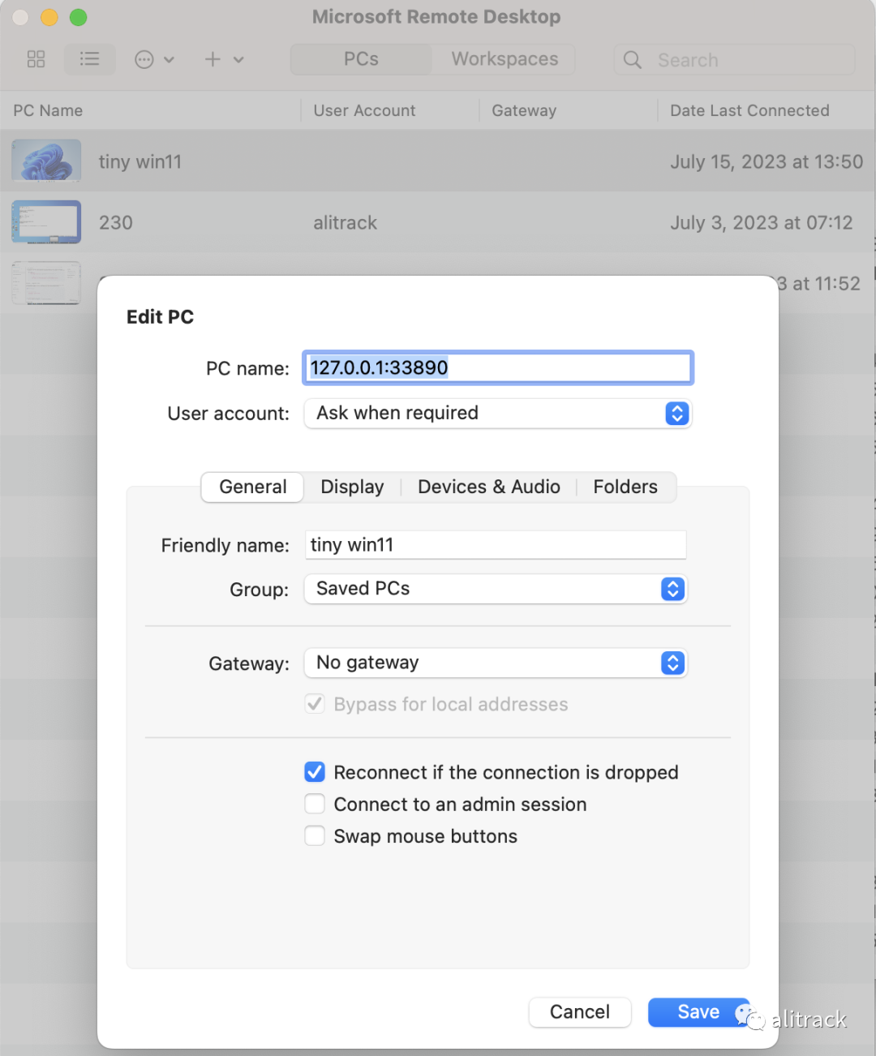
Task: Select the third PC thumbnail
Action: tap(46, 283)
